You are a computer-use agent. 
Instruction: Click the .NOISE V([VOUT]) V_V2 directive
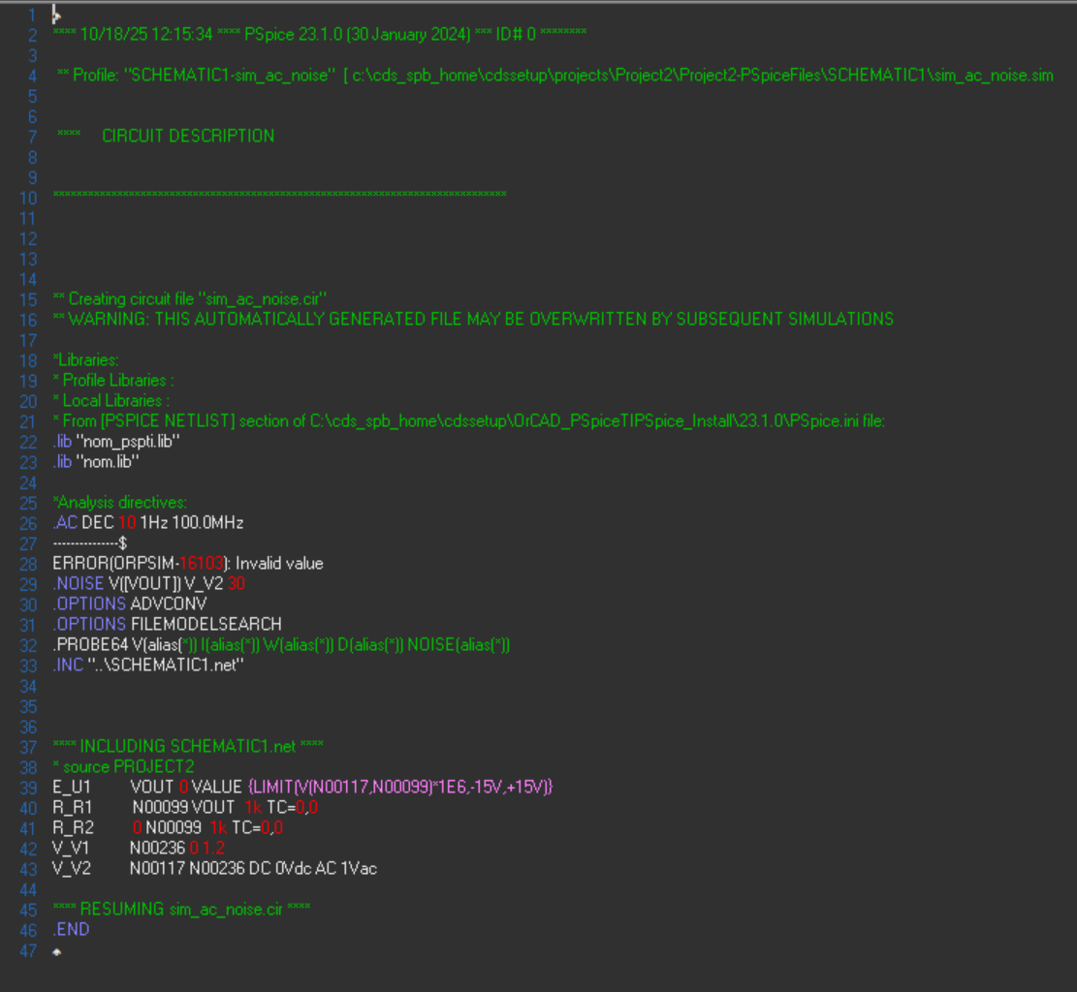click(148, 584)
